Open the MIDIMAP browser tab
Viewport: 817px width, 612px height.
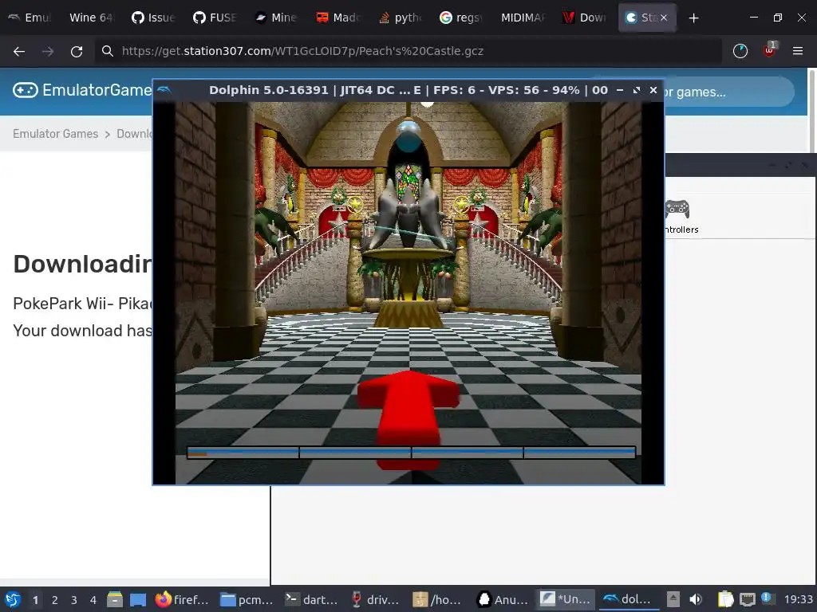pyautogui.click(x=523, y=18)
